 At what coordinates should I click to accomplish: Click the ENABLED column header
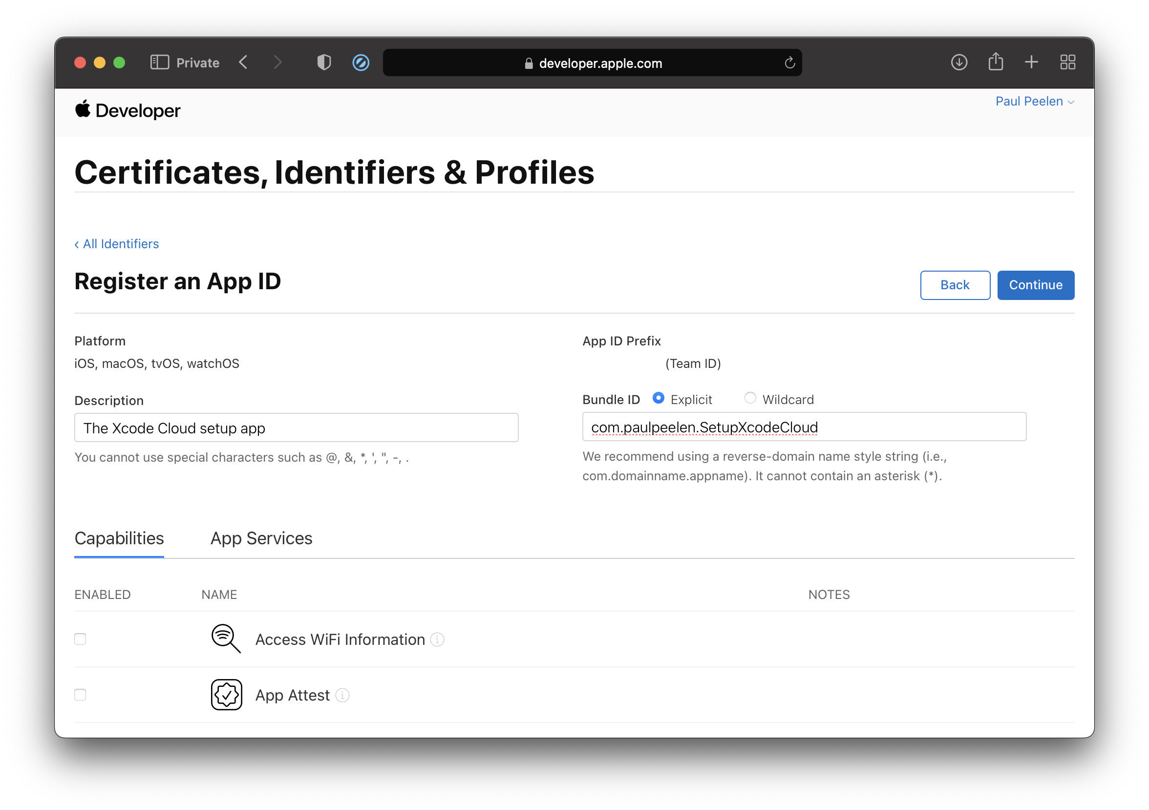point(103,595)
